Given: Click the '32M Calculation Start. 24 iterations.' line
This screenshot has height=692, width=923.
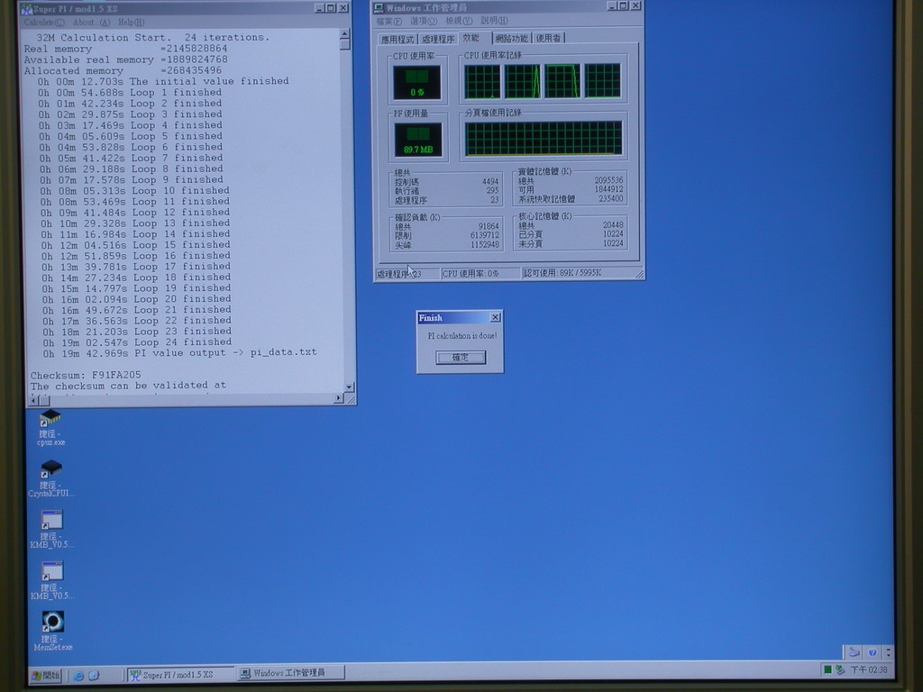Looking at the screenshot, I should (x=153, y=37).
